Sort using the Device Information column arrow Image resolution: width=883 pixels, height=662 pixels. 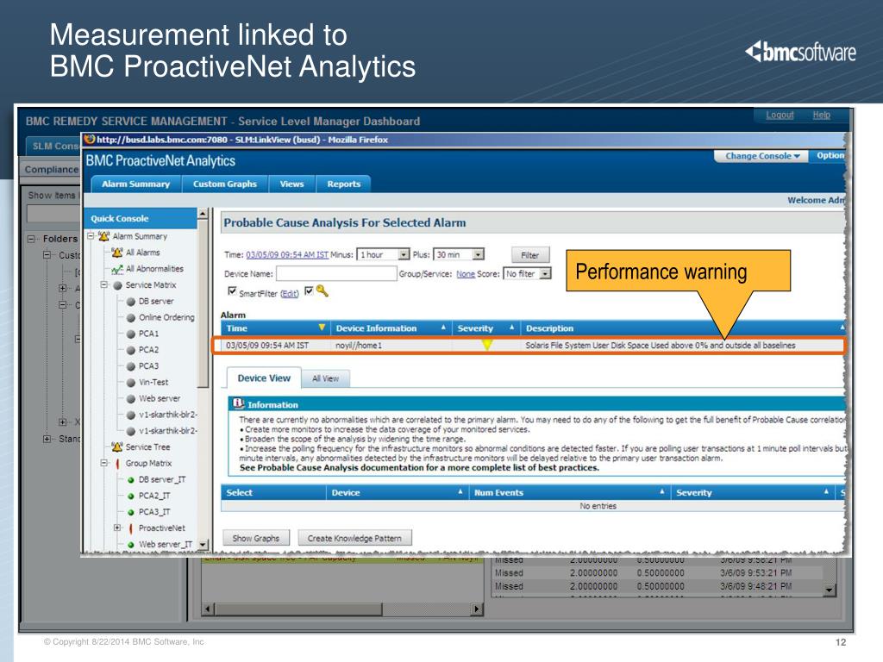pyautogui.click(x=443, y=327)
